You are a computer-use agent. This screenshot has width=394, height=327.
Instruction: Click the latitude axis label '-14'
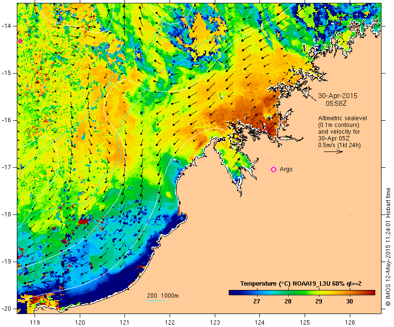6,26
